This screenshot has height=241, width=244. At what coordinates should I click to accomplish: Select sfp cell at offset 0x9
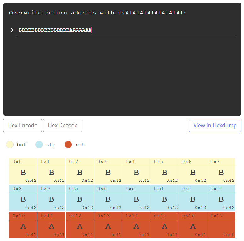(x=51, y=198)
